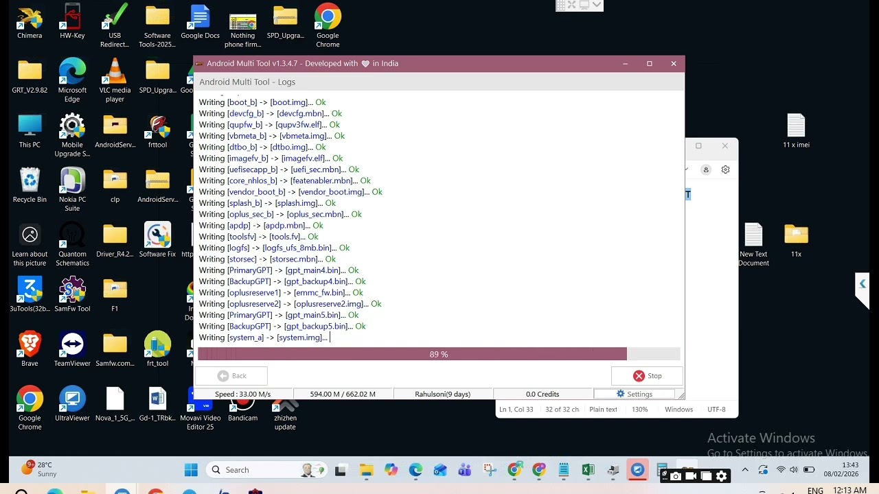Open Excel from the taskbar

pos(588,470)
